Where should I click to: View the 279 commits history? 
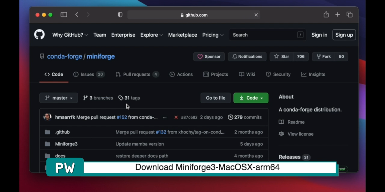coord(245,117)
